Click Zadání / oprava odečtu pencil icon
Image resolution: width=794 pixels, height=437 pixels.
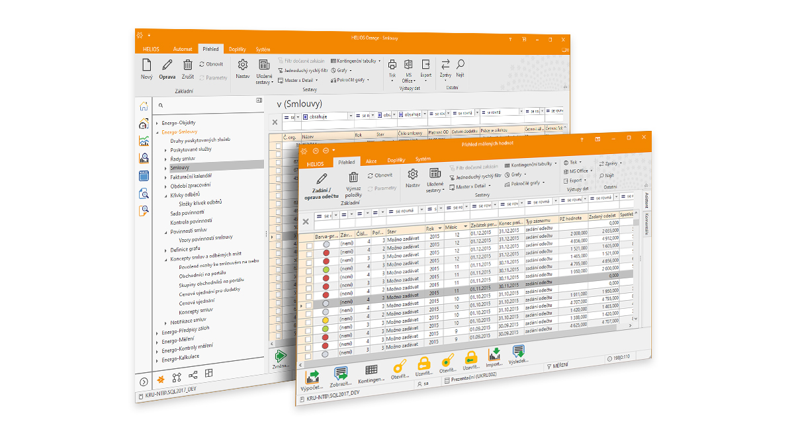pos(322,178)
